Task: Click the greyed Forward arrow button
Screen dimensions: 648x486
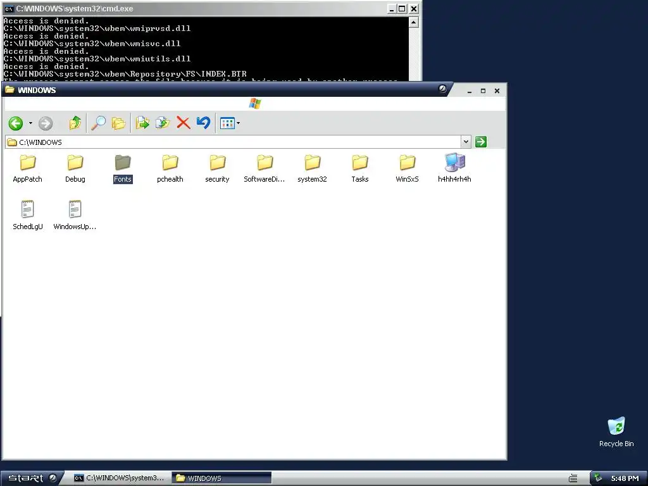Action: pos(46,123)
